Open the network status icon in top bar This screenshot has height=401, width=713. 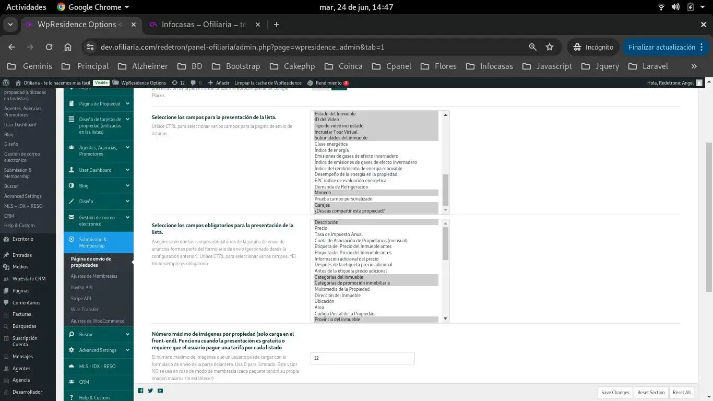tap(661, 7)
